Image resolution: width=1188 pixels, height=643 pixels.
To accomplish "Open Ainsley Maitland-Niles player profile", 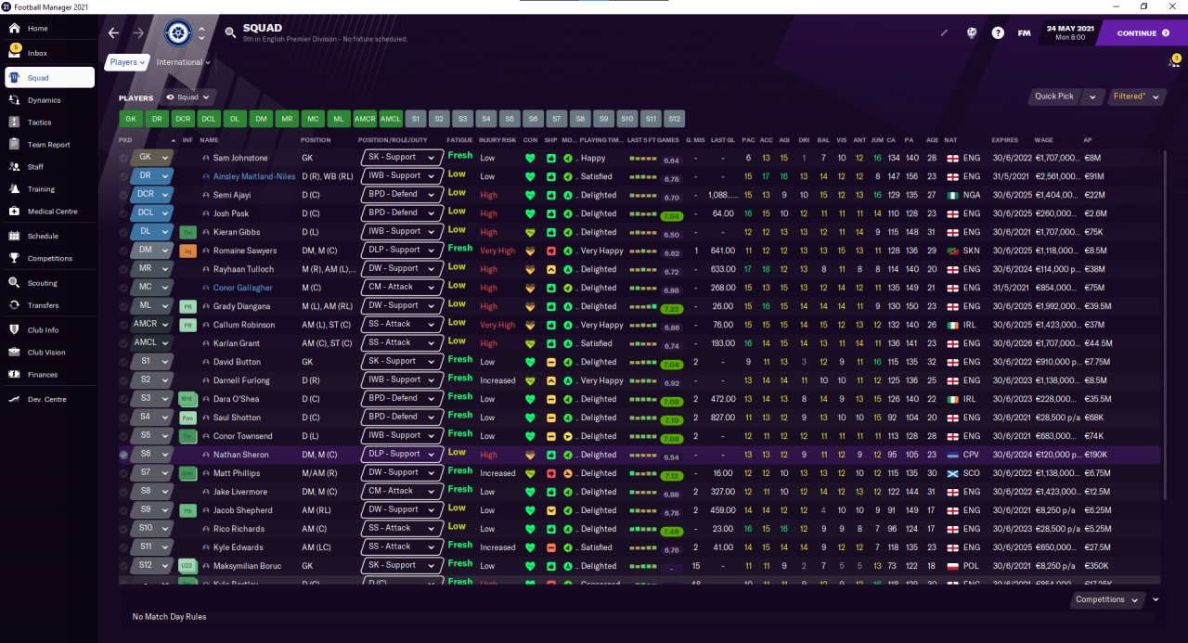I will click(x=254, y=176).
